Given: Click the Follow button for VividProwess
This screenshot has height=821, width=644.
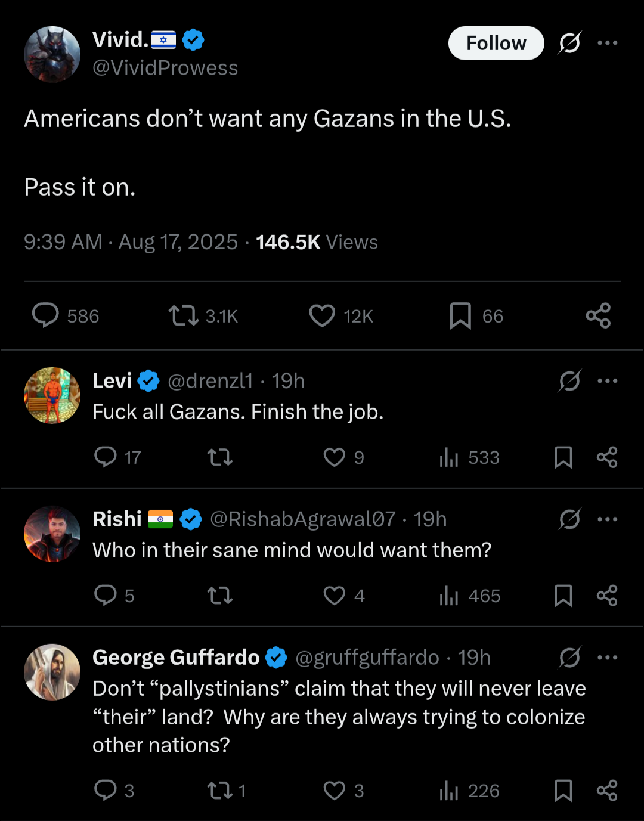Looking at the screenshot, I should (496, 43).
